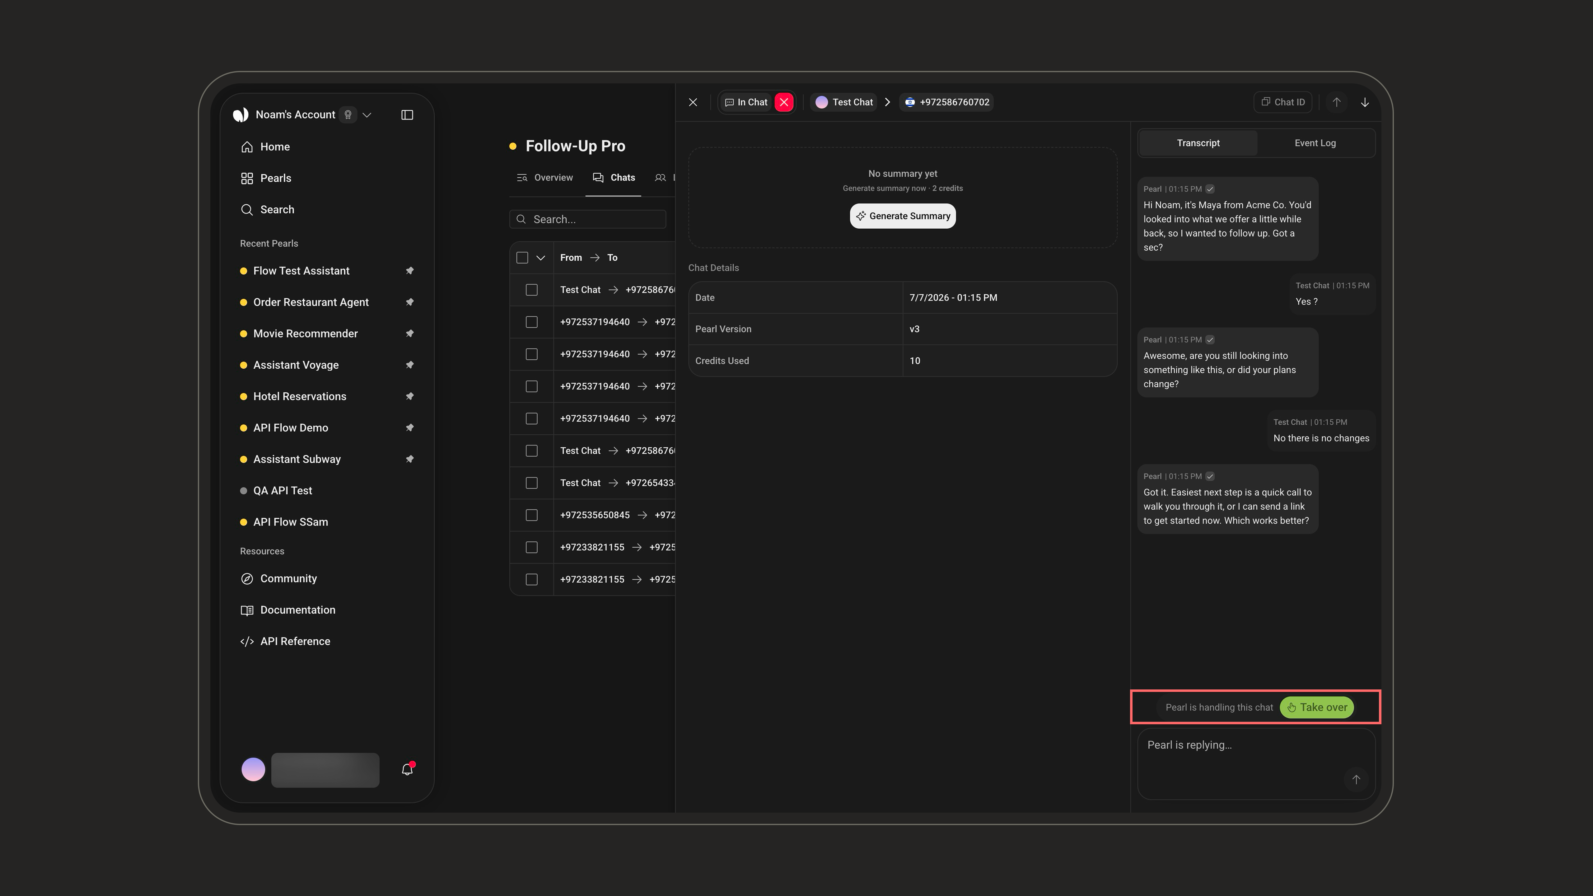Image resolution: width=1593 pixels, height=896 pixels.
Task: Unpin Assistant Voyage pearl
Action: coord(409,365)
